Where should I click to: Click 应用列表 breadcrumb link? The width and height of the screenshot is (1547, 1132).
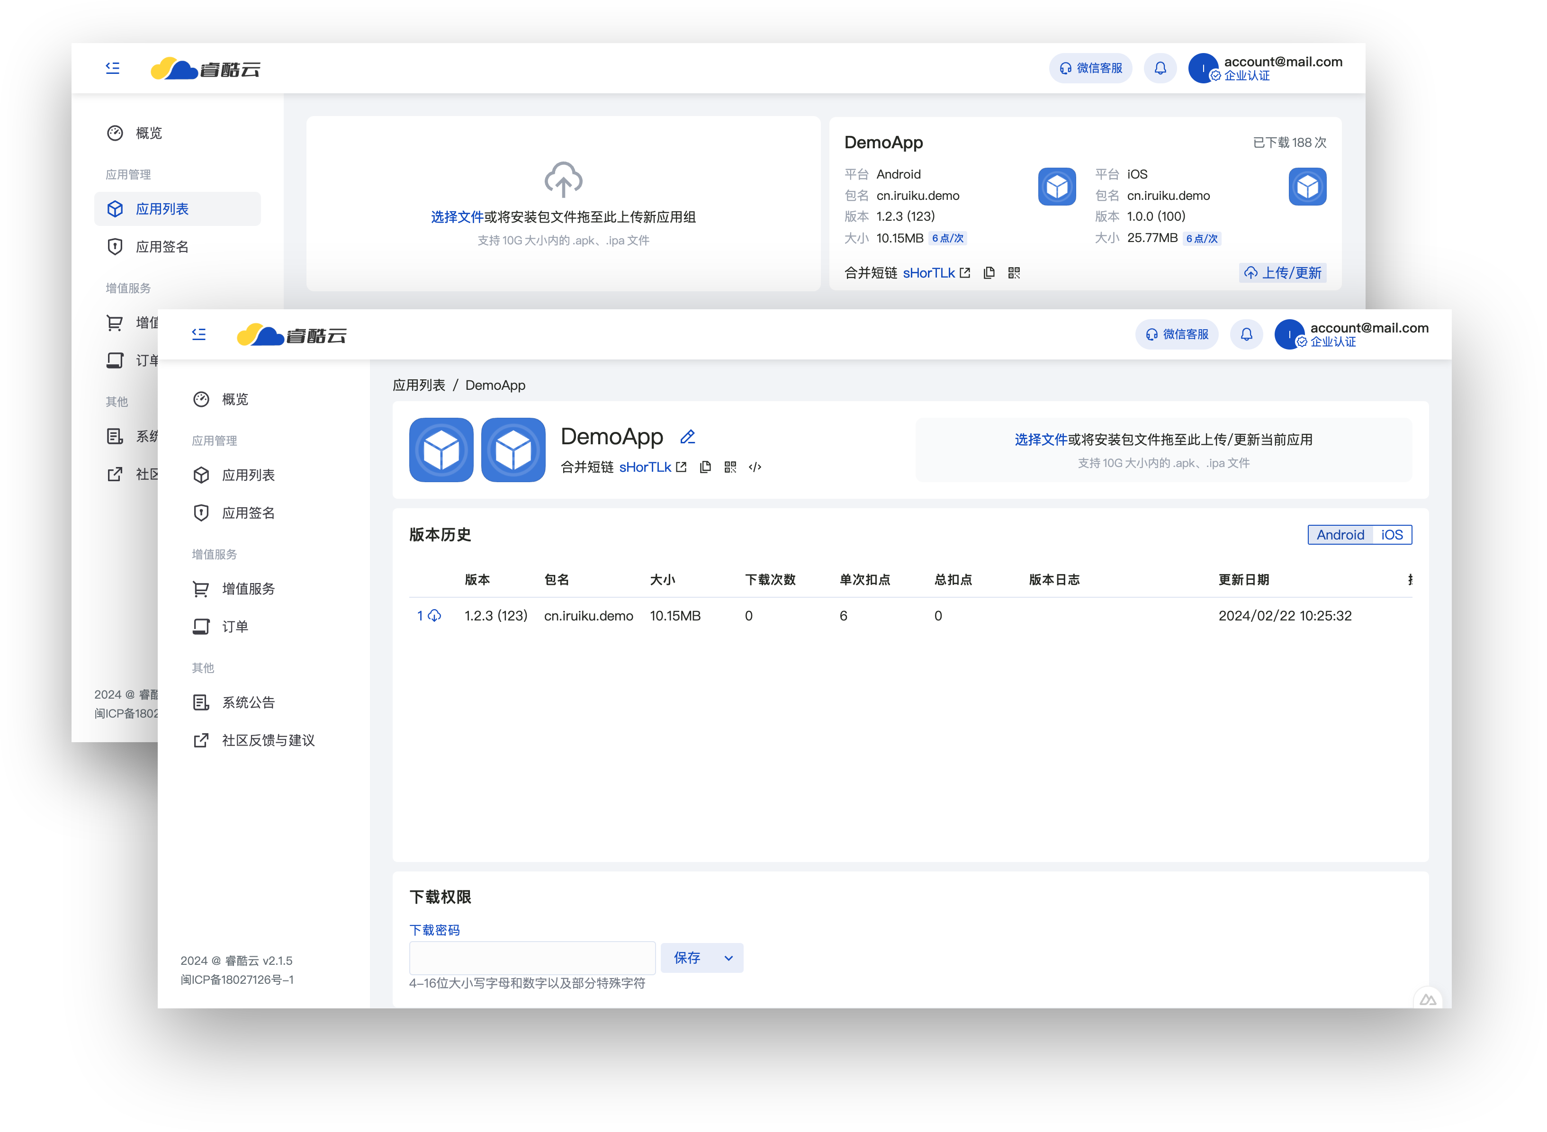pyautogui.click(x=419, y=385)
